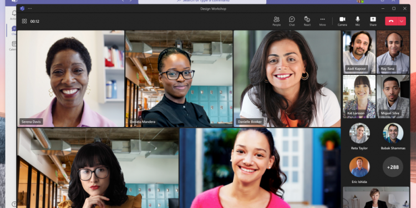
Task: Click Babak Shammas's avatar
Action: coord(393,133)
